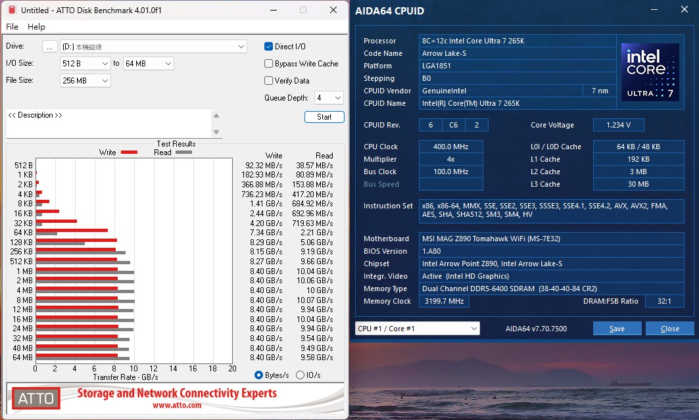Start the ATTO benchmark
Viewport: 699px width, 420px height.
pos(324,117)
